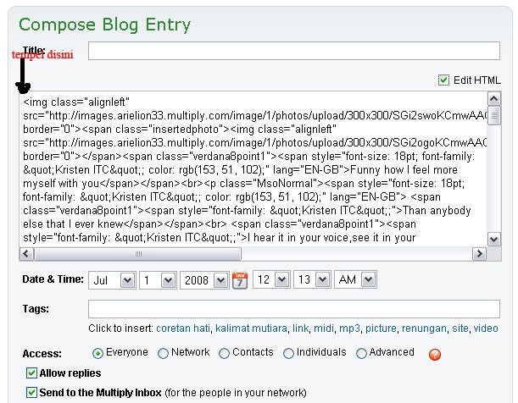518x403 pixels.
Task: Click the horizontal scroll left arrow
Action: [x=26, y=254]
